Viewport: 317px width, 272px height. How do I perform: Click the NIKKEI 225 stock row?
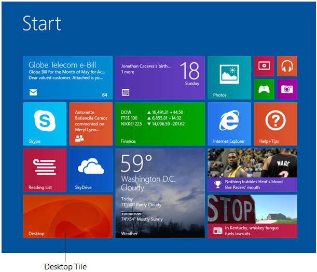point(153,124)
